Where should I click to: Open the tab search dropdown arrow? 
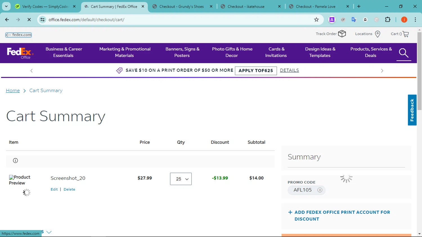[6, 6]
